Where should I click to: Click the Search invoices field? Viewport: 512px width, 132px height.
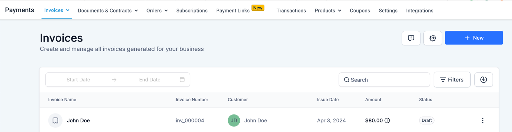[384, 80]
